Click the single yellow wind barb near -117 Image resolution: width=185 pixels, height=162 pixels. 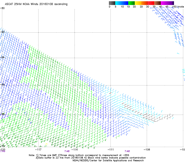pyautogui.click(x=47, y=144)
